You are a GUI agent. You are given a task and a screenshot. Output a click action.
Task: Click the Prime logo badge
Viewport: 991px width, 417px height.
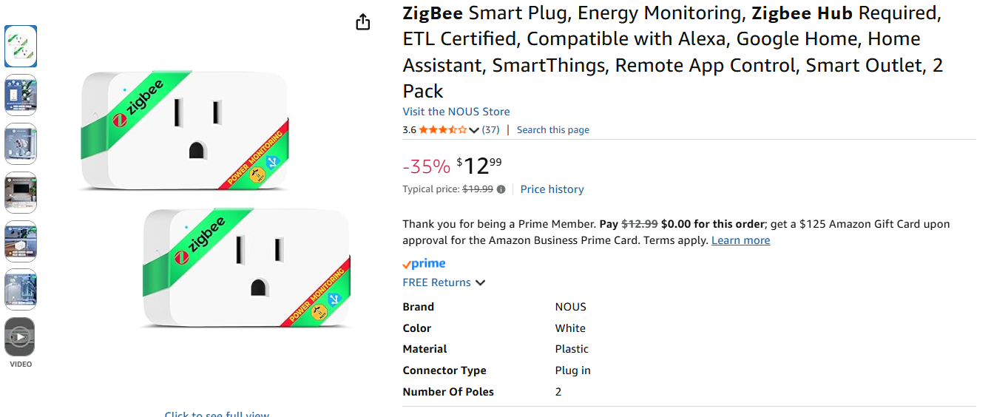point(424,263)
